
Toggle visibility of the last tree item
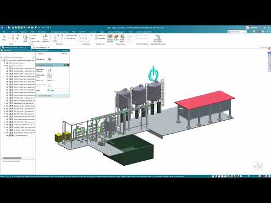pos(7,135)
